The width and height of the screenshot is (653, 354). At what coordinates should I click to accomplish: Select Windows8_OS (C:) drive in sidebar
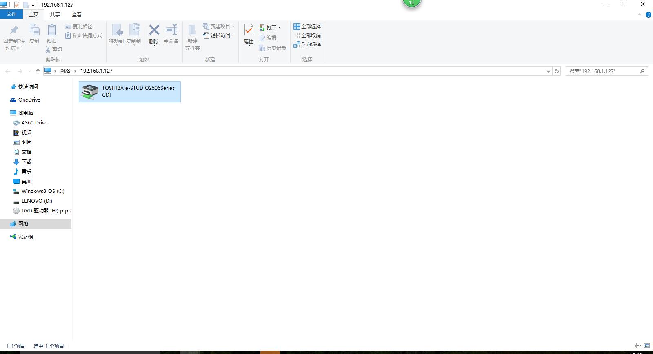(43, 191)
